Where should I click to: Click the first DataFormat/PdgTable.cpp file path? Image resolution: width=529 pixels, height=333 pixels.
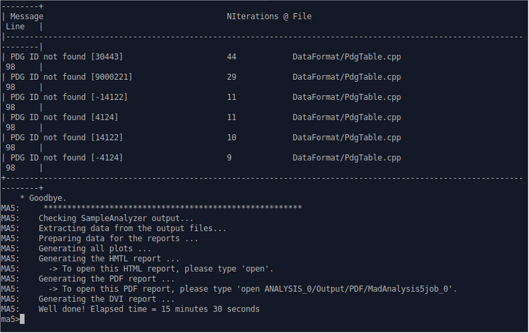[346, 57]
